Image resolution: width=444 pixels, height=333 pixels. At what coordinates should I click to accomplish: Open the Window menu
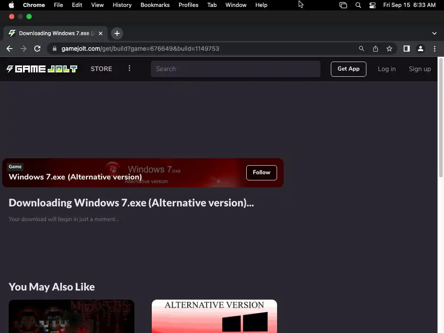click(236, 5)
